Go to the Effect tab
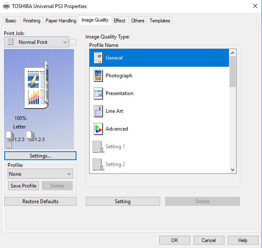Screen dimensions: 262x248 point(119,21)
